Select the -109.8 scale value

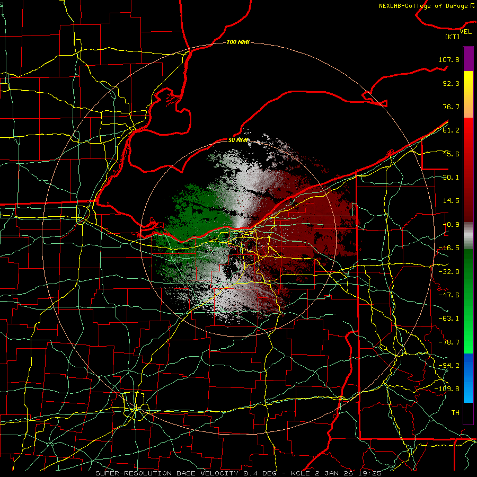point(447,389)
